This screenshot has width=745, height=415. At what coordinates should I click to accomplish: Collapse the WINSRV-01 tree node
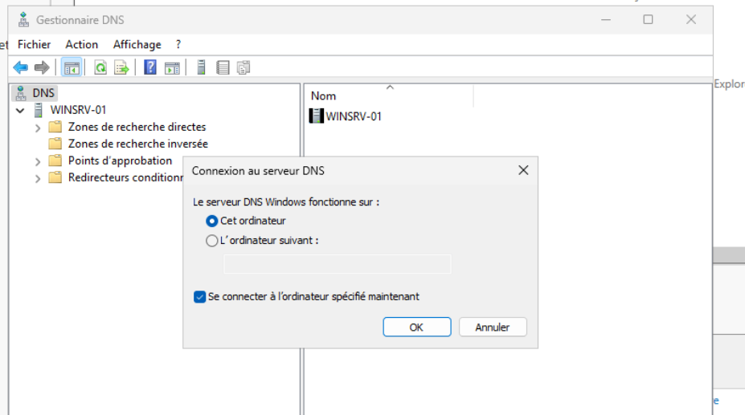(20, 110)
